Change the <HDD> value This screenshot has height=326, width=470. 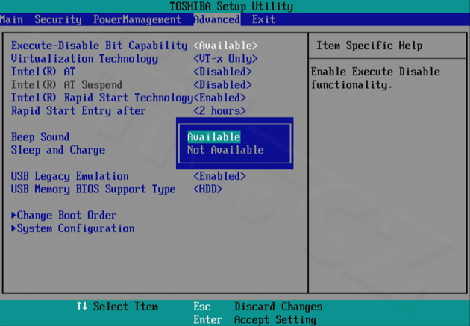207,189
